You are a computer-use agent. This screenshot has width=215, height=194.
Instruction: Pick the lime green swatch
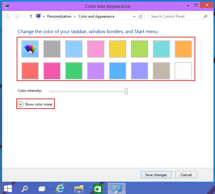tap(139, 49)
